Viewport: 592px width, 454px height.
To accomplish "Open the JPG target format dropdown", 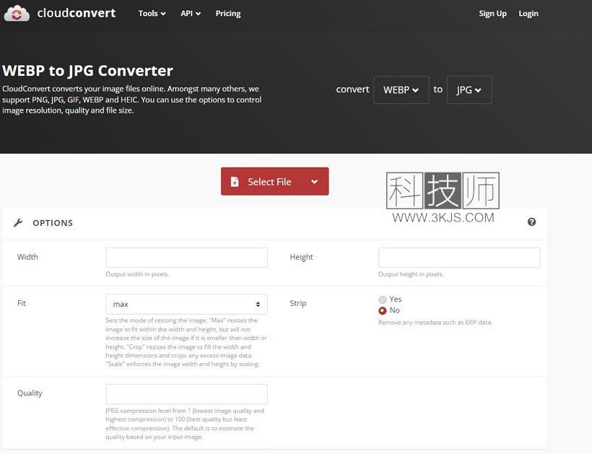I will tap(469, 90).
